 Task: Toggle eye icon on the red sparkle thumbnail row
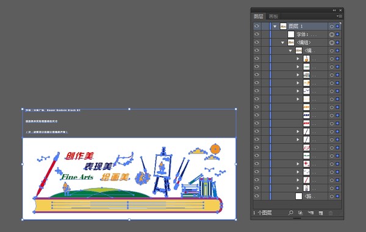(x=257, y=164)
